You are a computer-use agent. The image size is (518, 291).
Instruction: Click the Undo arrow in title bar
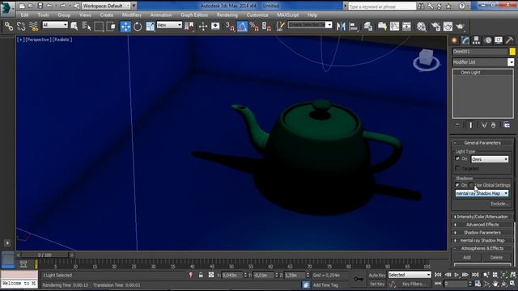tap(49, 6)
